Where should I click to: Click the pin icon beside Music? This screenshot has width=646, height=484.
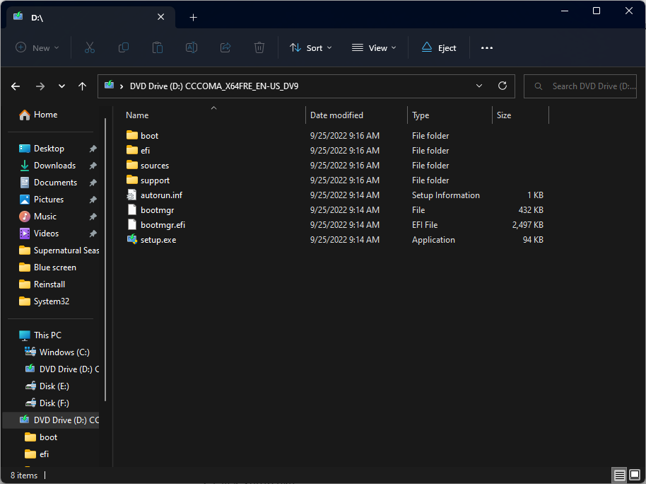93,217
